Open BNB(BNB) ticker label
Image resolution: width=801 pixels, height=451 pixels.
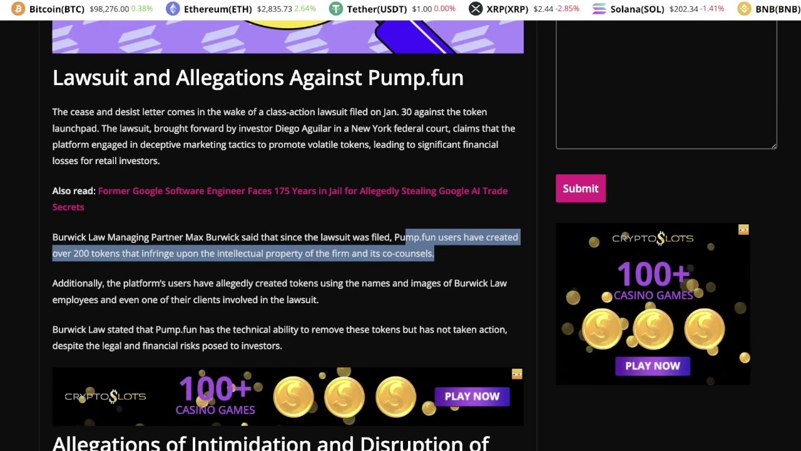coord(778,9)
